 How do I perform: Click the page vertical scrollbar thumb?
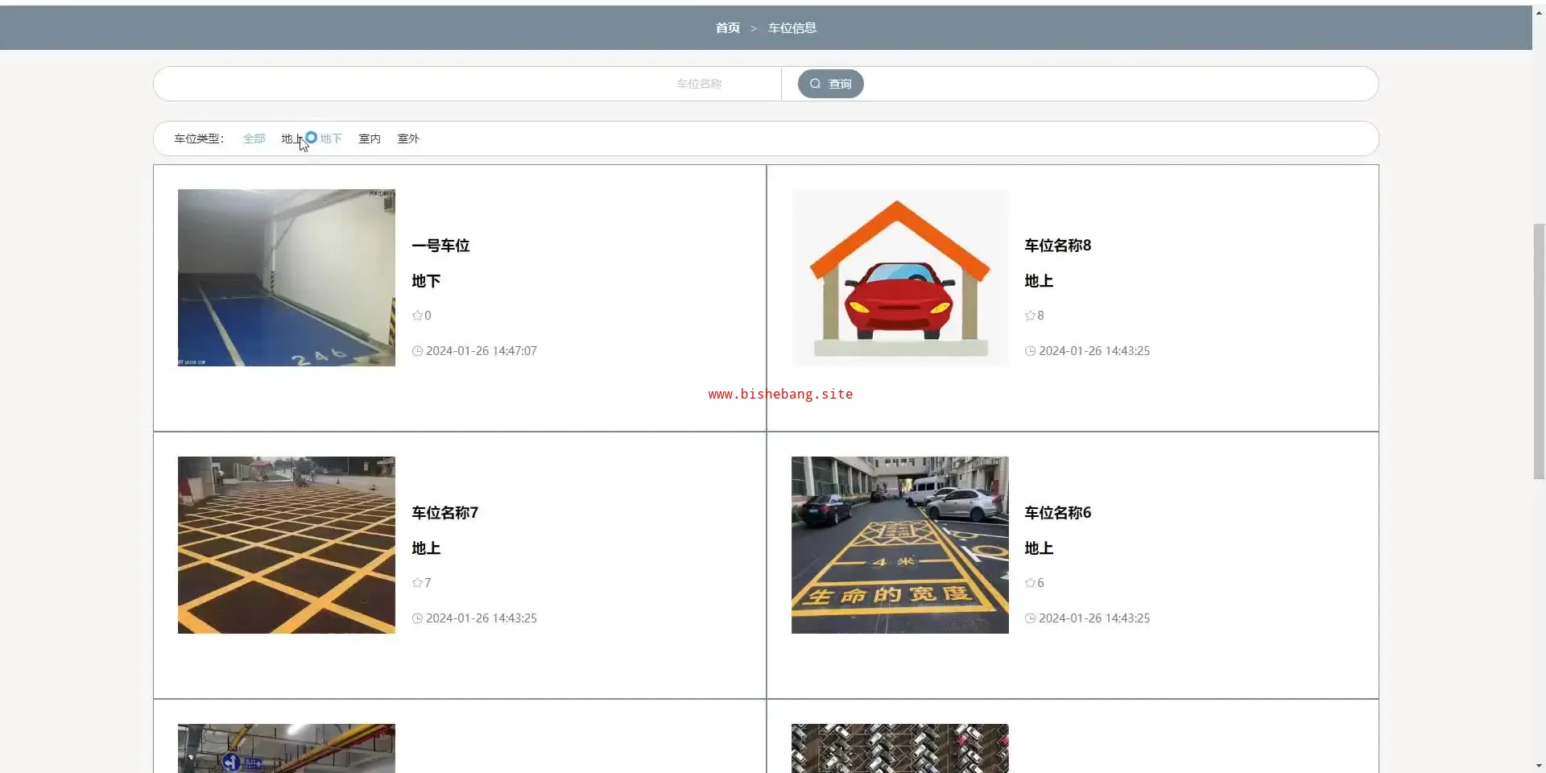1539,350
